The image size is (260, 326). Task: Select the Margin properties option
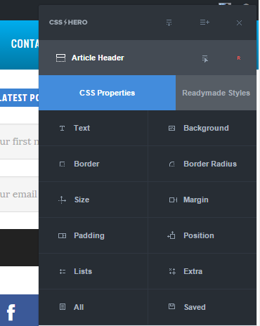pos(202,200)
